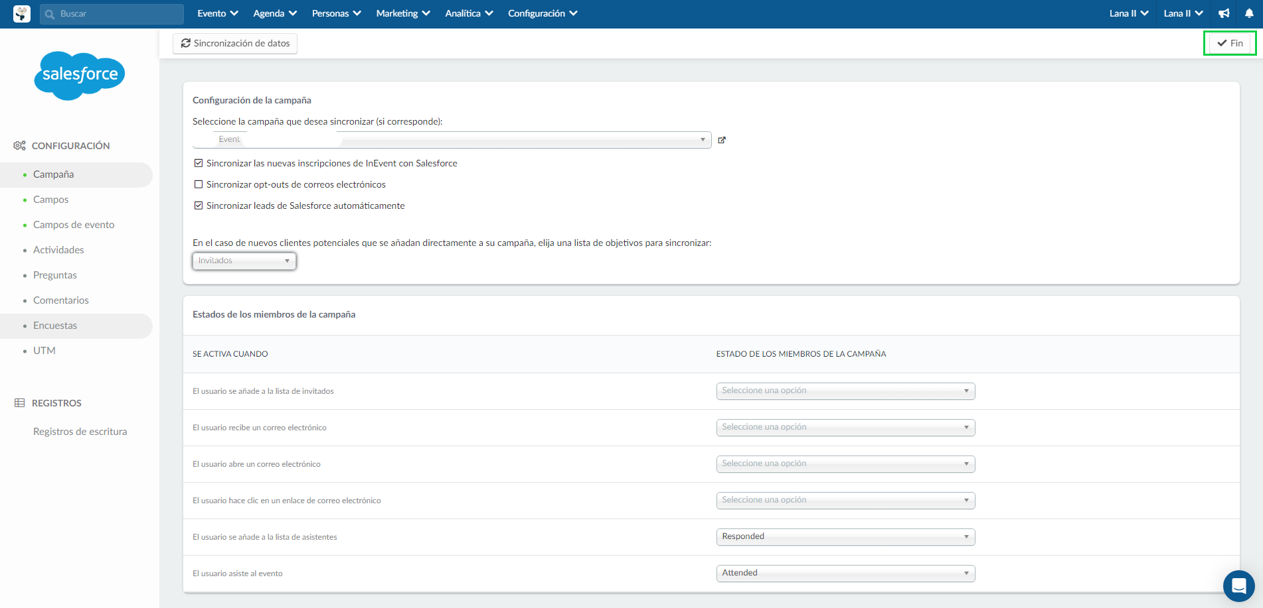Click the Fin button
The height and width of the screenshot is (608, 1263).
(x=1230, y=43)
